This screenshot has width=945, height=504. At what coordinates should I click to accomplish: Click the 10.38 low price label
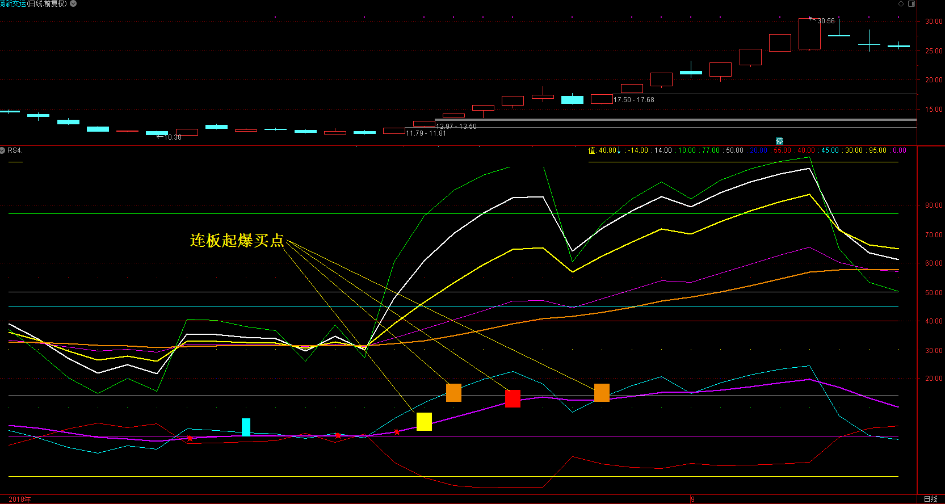point(173,137)
